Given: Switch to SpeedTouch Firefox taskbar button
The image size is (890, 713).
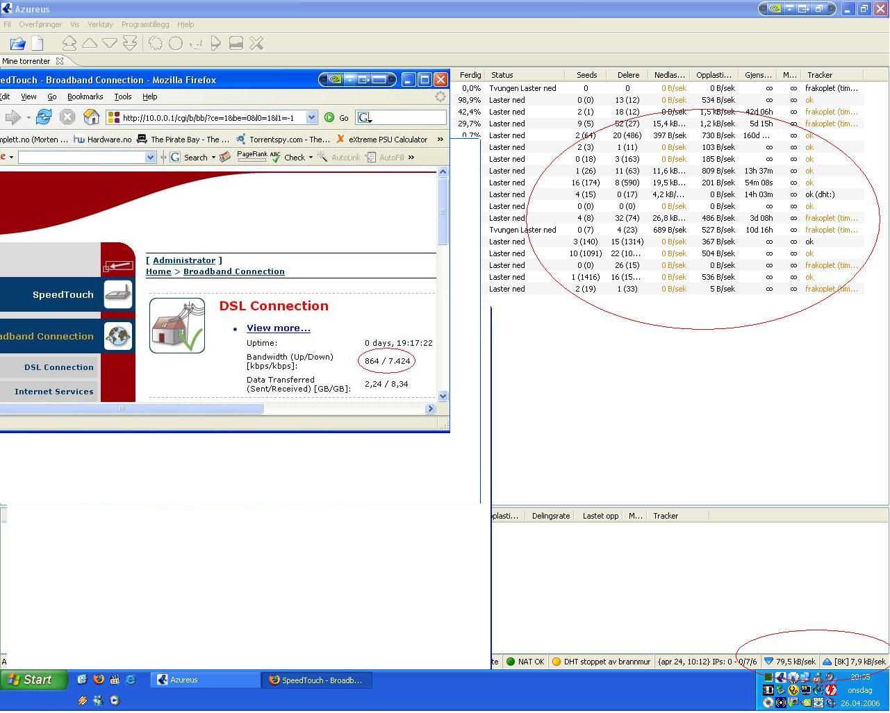Looking at the screenshot, I should tap(317, 680).
